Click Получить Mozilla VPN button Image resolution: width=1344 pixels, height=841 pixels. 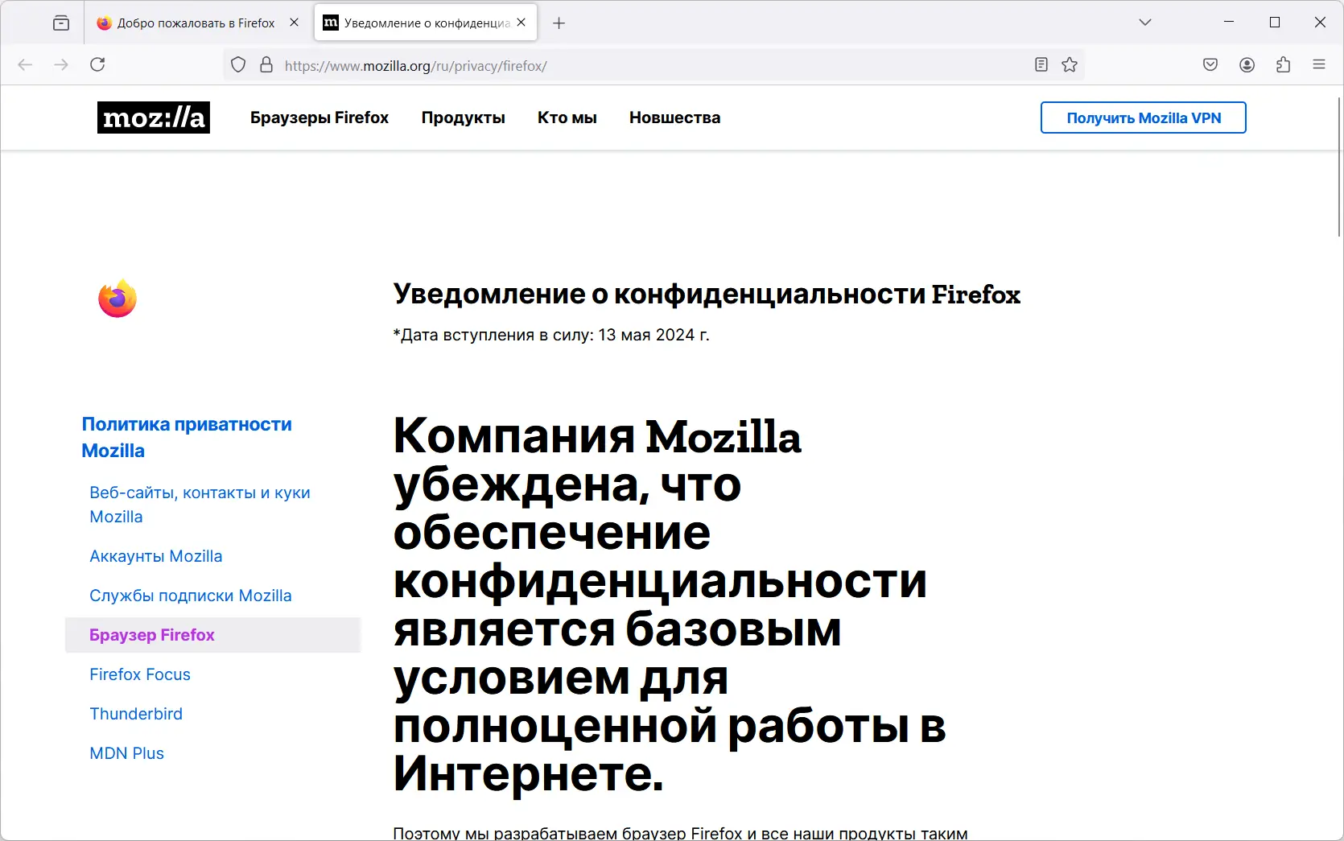[1144, 117]
